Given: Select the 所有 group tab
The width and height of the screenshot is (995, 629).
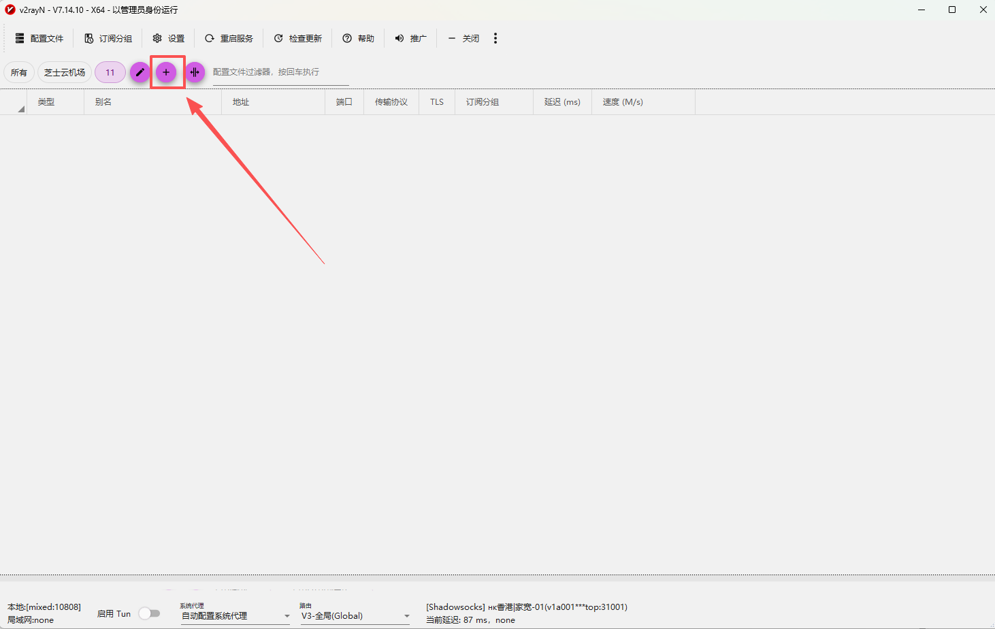Looking at the screenshot, I should click(x=19, y=72).
